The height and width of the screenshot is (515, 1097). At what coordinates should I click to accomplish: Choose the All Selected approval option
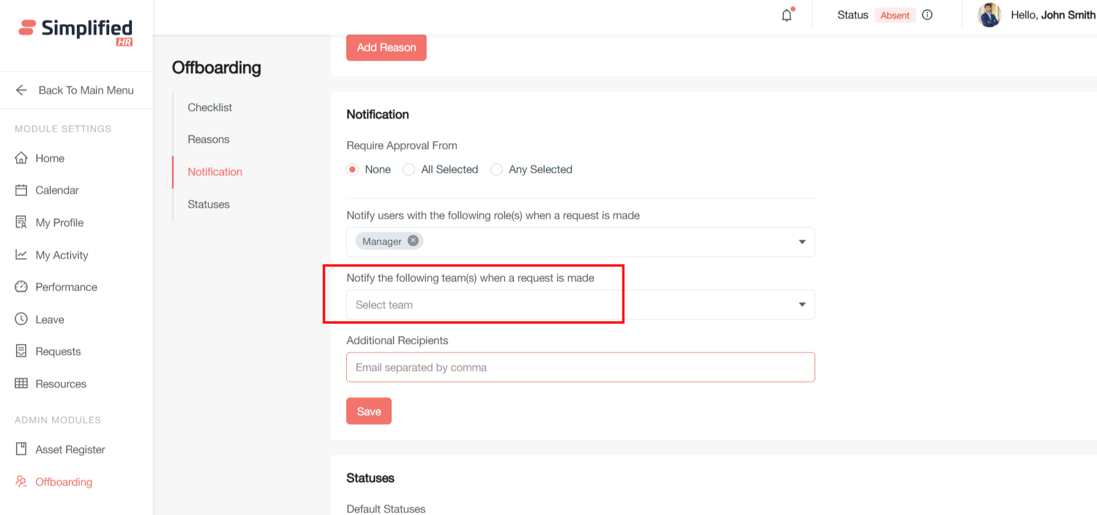click(x=409, y=170)
